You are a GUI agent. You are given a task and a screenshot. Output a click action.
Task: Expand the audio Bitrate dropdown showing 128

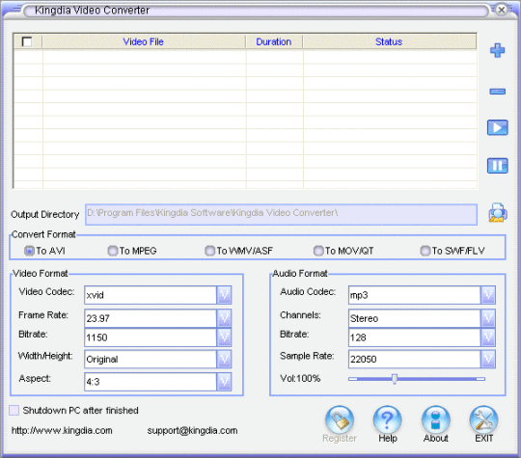click(x=488, y=337)
